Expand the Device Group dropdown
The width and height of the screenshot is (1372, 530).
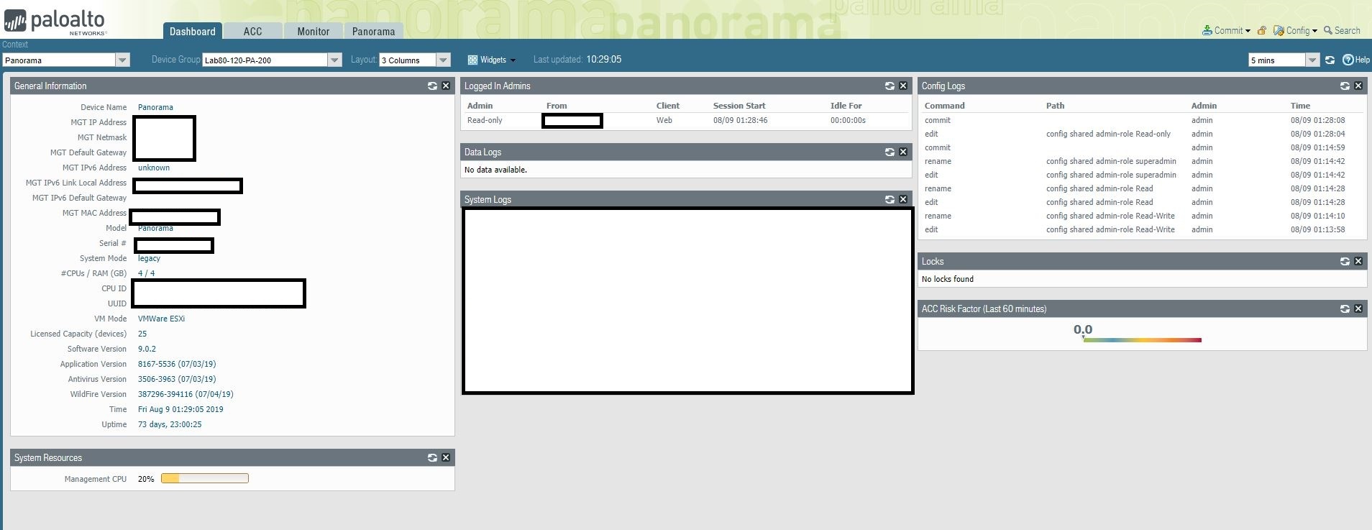[x=334, y=60]
